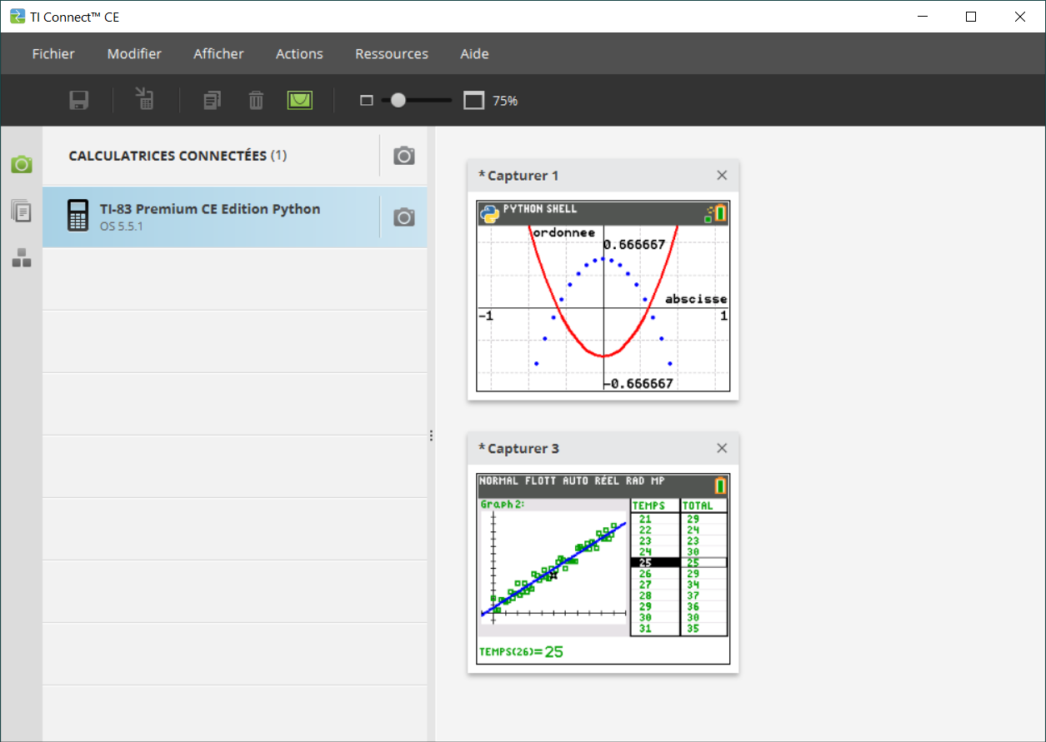Close the Capturer 3 screenshot
Viewport: 1046px width, 742px height.
coord(722,448)
